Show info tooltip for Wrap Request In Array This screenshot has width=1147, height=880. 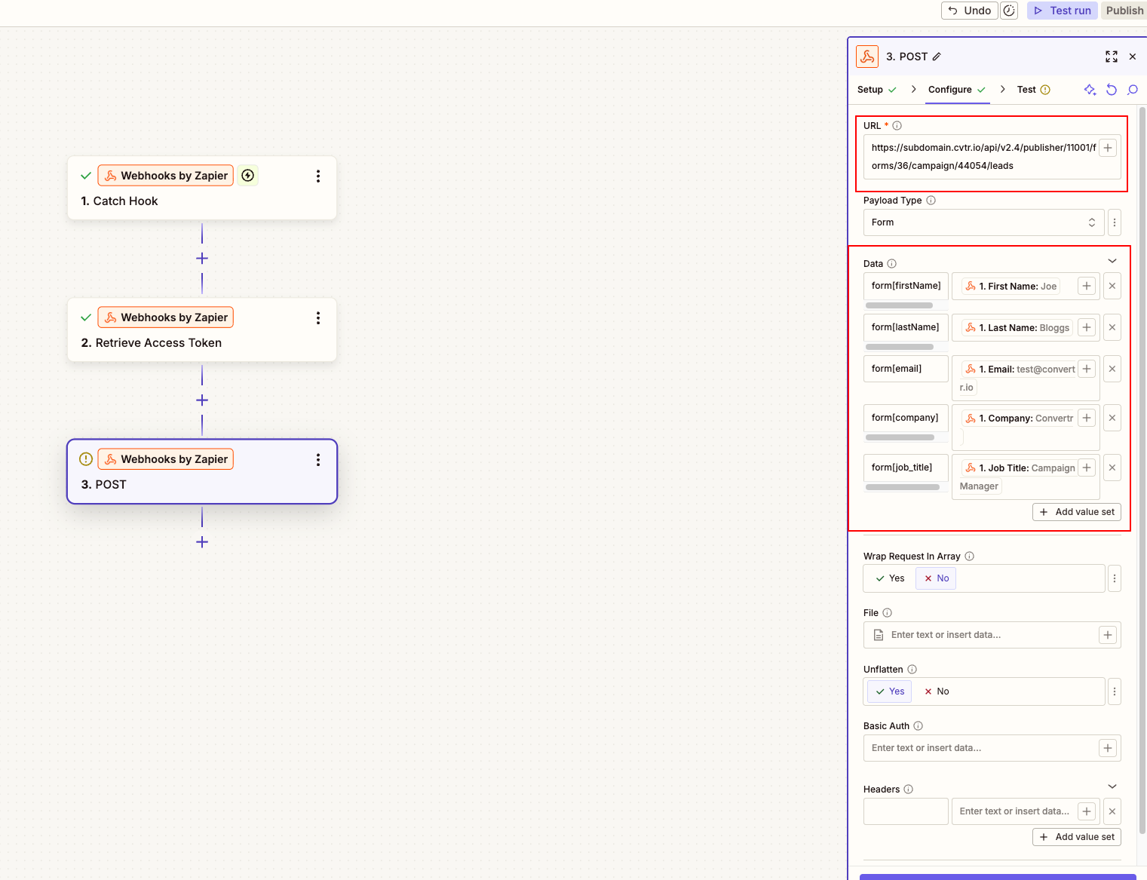point(970,557)
